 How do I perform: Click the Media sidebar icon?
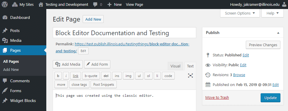[5, 40]
